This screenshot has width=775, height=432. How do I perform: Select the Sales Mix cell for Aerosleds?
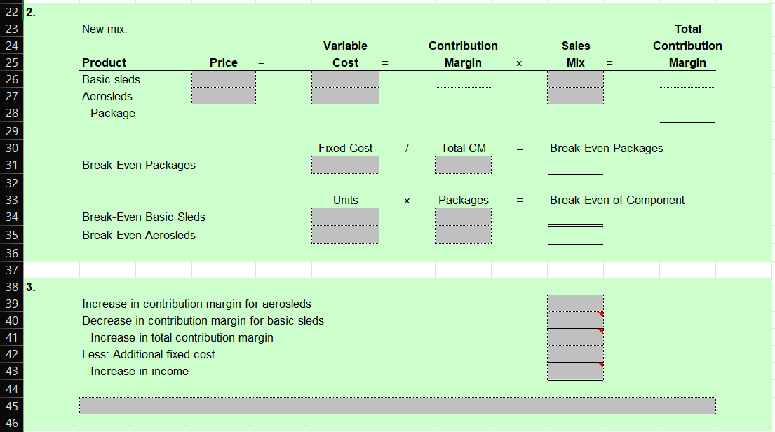click(x=575, y=96)
